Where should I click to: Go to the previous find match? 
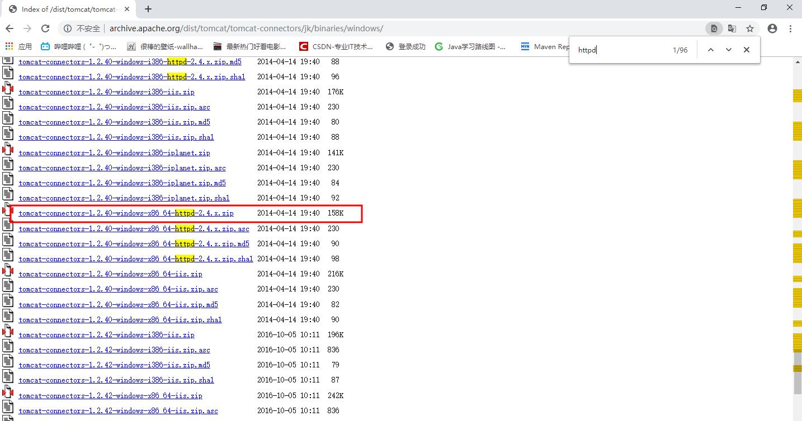pyautogui.click(x=711, y=50)
